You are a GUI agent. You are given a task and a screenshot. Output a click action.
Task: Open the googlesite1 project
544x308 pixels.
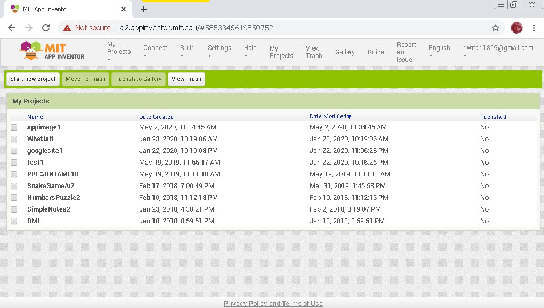click(x=45, y=151)
